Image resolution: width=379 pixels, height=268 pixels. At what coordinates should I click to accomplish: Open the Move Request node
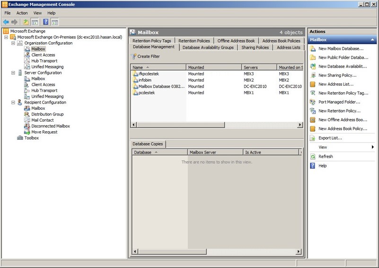(x=44, y=132)
